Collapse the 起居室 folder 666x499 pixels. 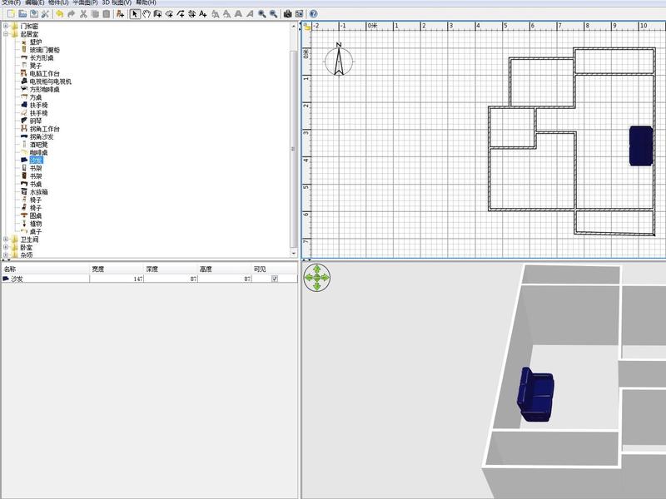click(6, 34)
